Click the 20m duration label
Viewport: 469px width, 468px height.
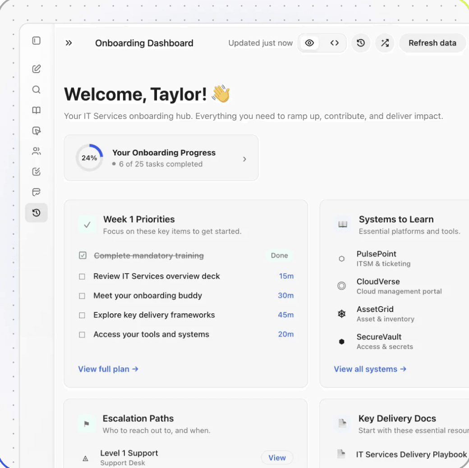click(x=285, y=335)
